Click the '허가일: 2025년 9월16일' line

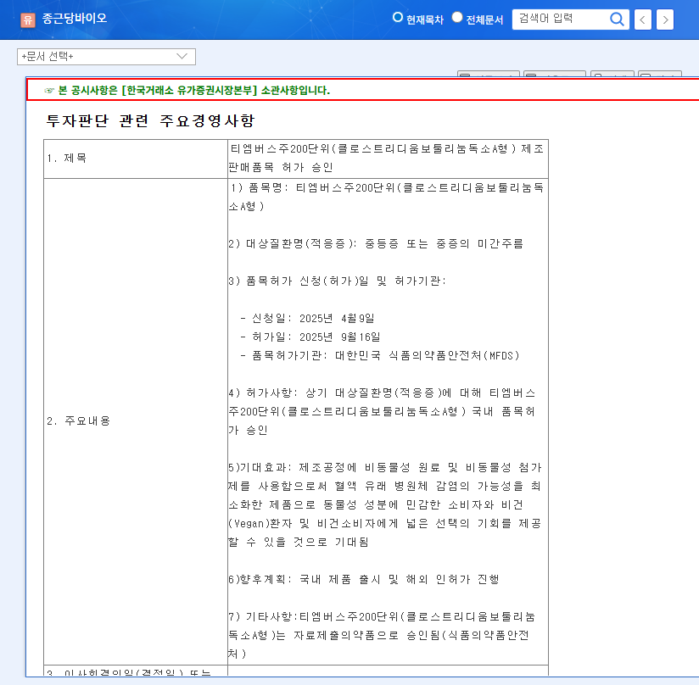[310, 337]
